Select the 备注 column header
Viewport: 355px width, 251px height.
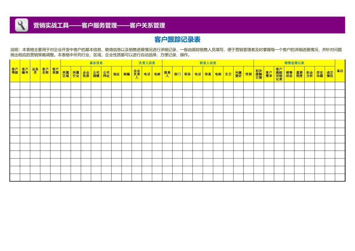tap(340, 71)
